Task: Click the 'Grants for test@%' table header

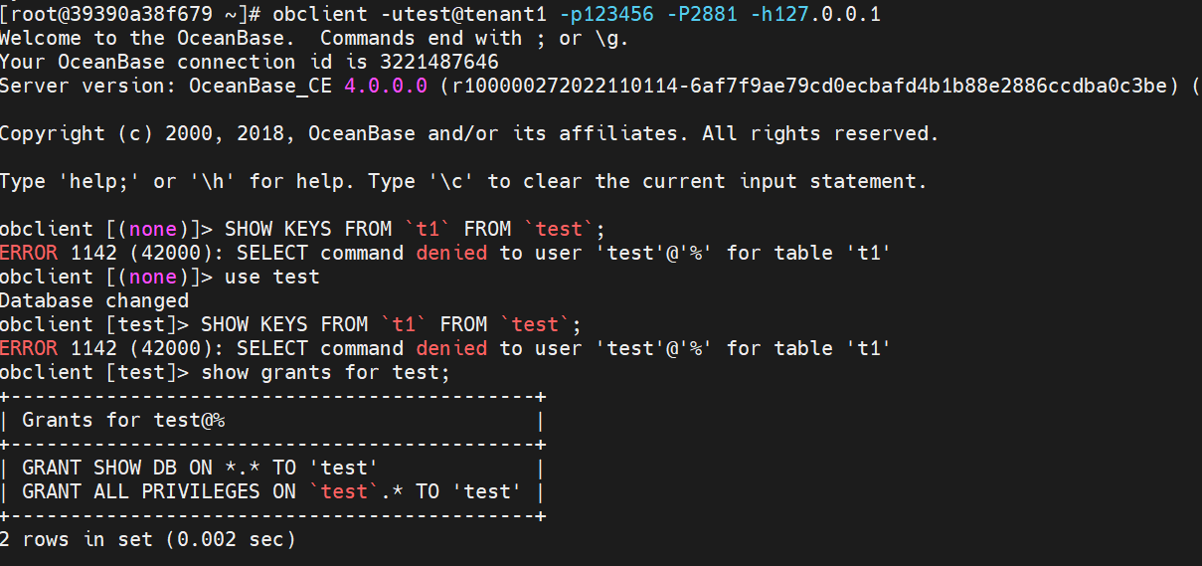Action: tap(123, 420)
